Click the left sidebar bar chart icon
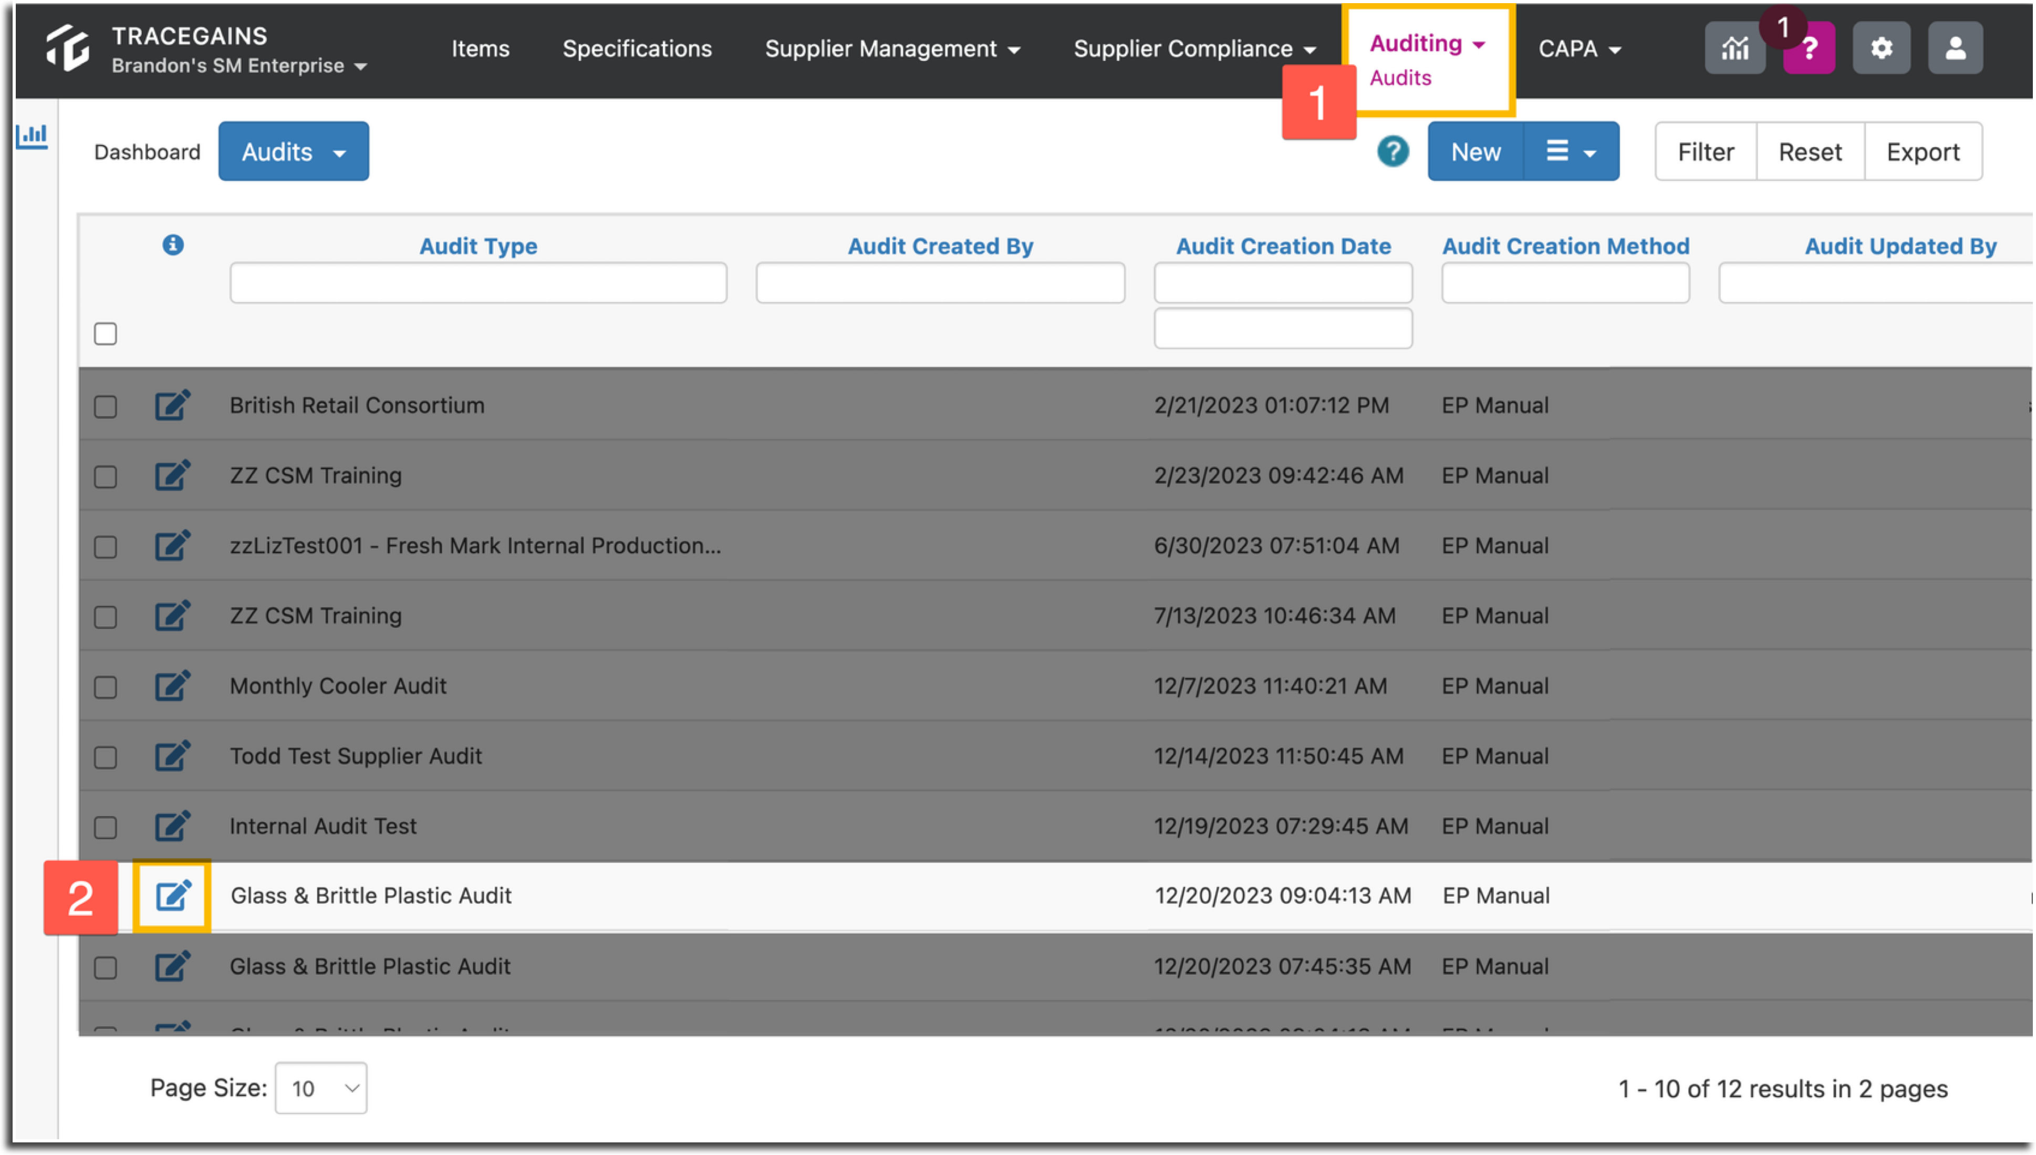Viewport: 2036px width, 1155px height. coord(33,136)
